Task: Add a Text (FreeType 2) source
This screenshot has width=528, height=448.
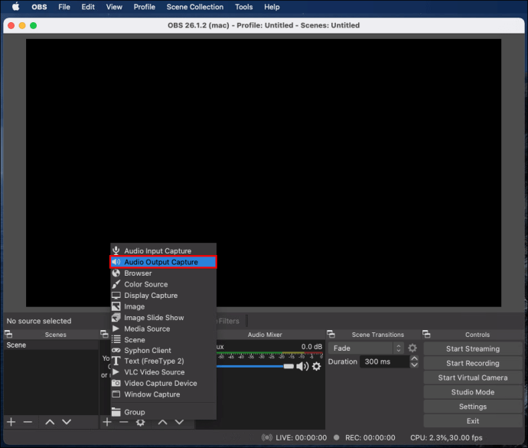Action: pyautogui.click(x=163, y=361)
